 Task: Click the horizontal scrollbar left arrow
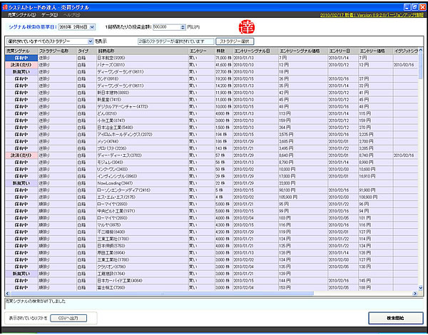point(7,294)
